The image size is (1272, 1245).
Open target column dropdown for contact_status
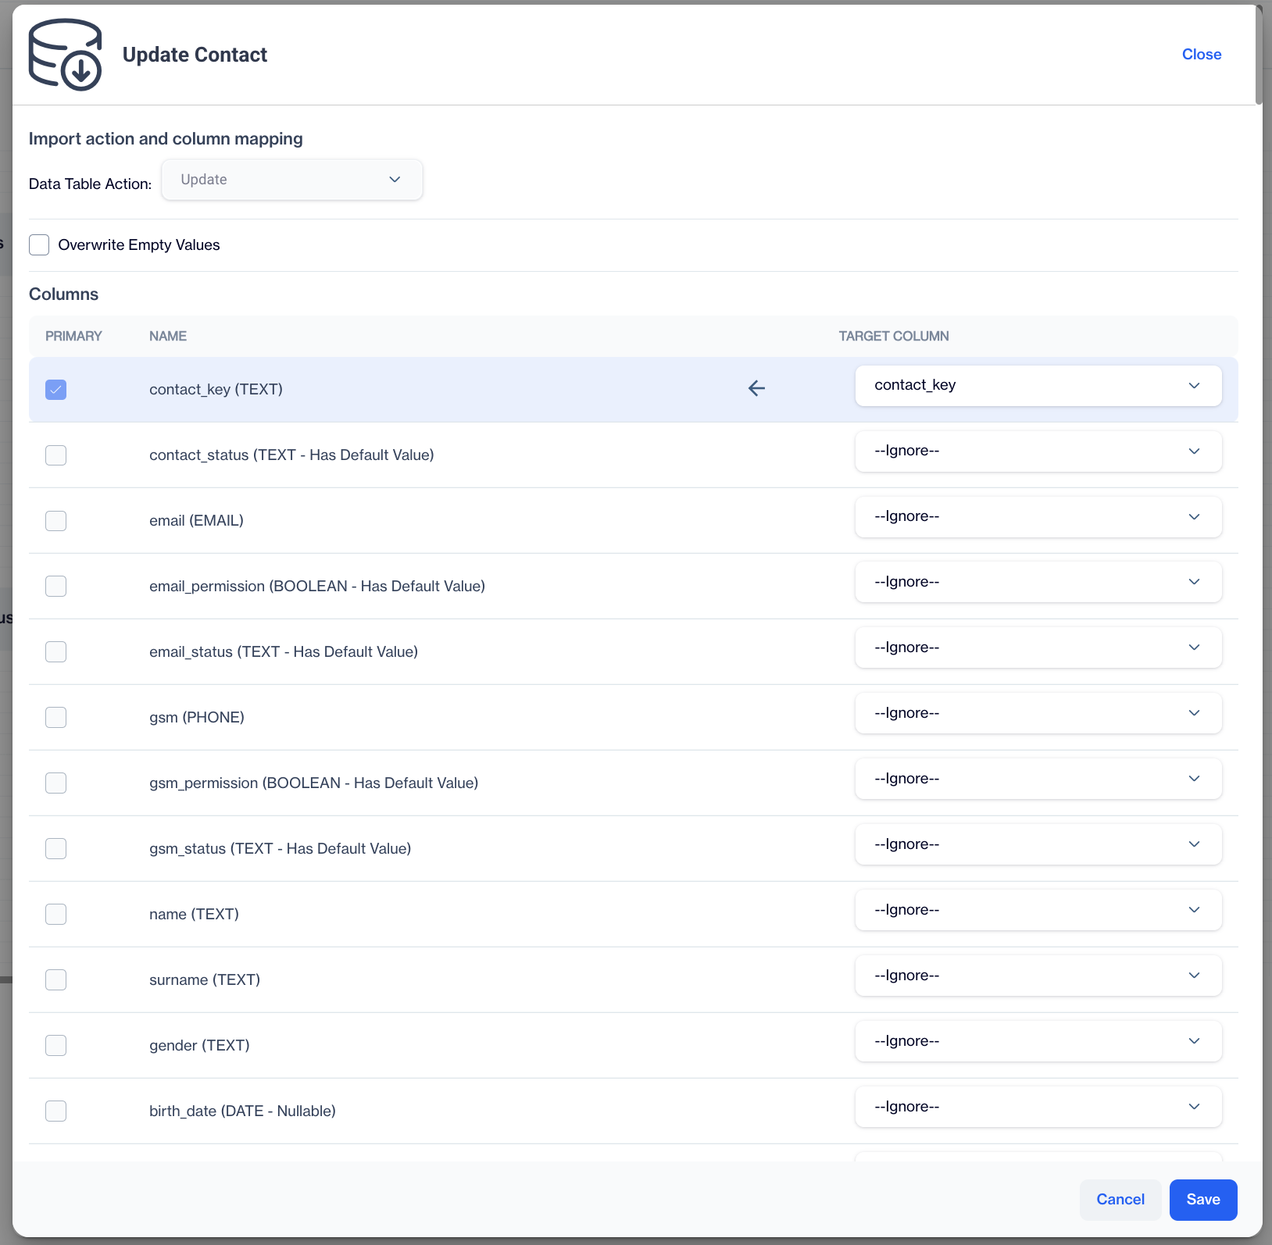click(1038, 451)
